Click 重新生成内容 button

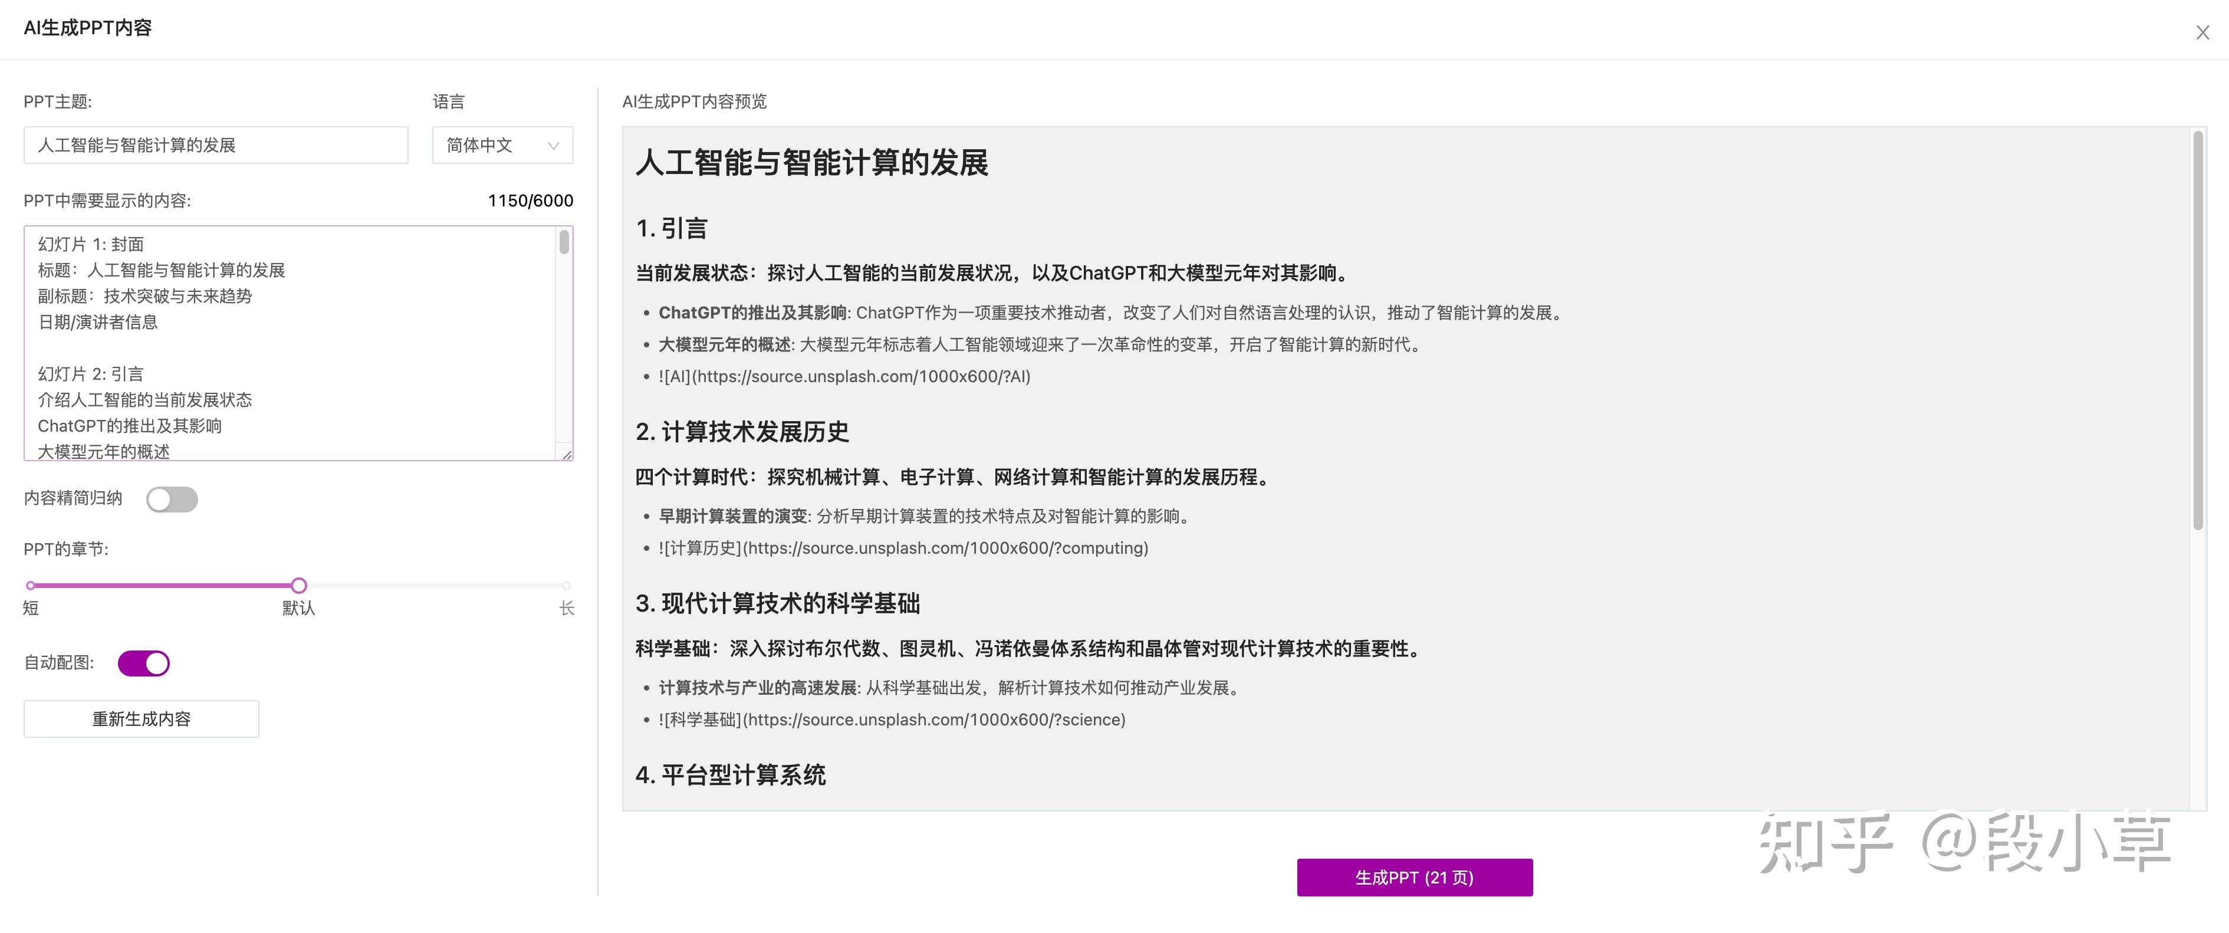click(x=141, y=720)
